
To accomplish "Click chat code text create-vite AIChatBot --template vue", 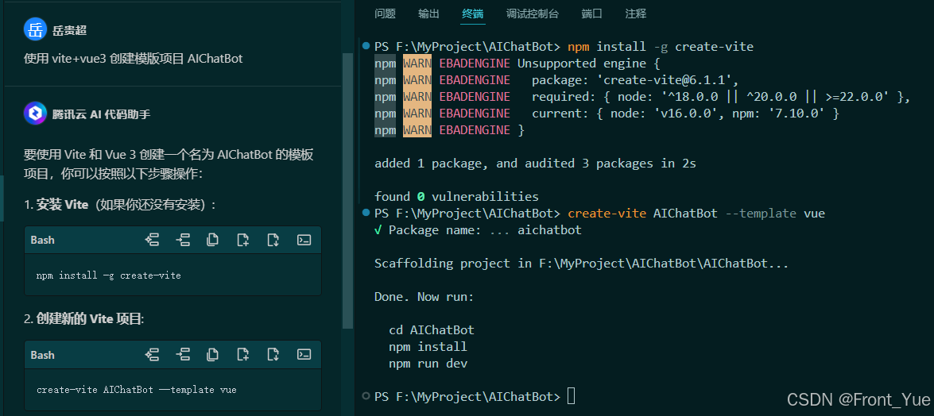I will [x=137, y=391].
